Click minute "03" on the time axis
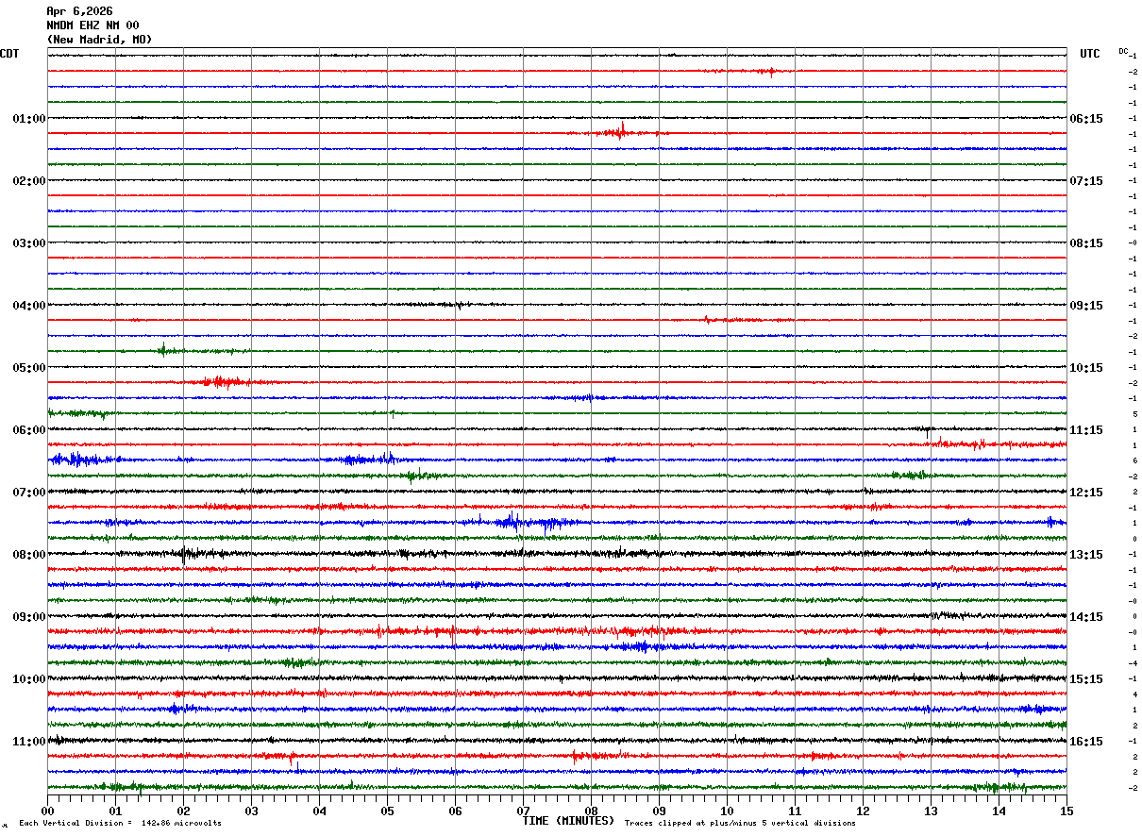This screenshot has height=836, width=1142. 251,811
